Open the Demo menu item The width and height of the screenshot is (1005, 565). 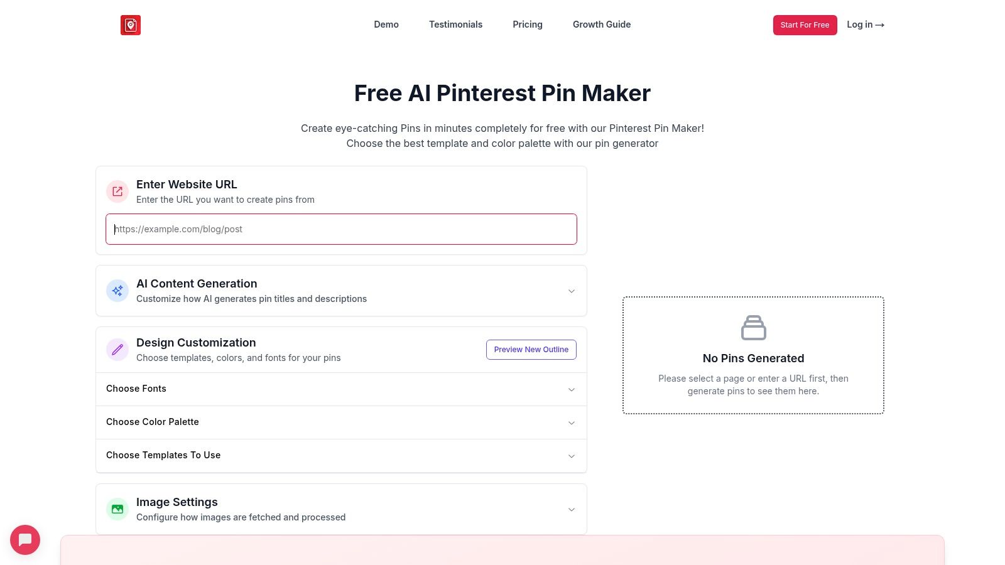(386, 24)
